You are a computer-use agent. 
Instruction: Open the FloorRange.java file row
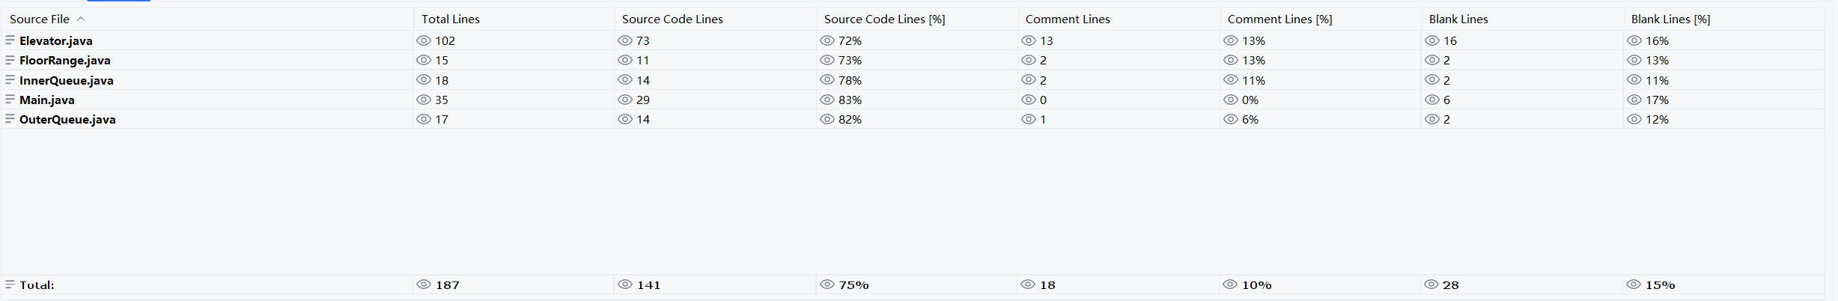pos(65,61)
